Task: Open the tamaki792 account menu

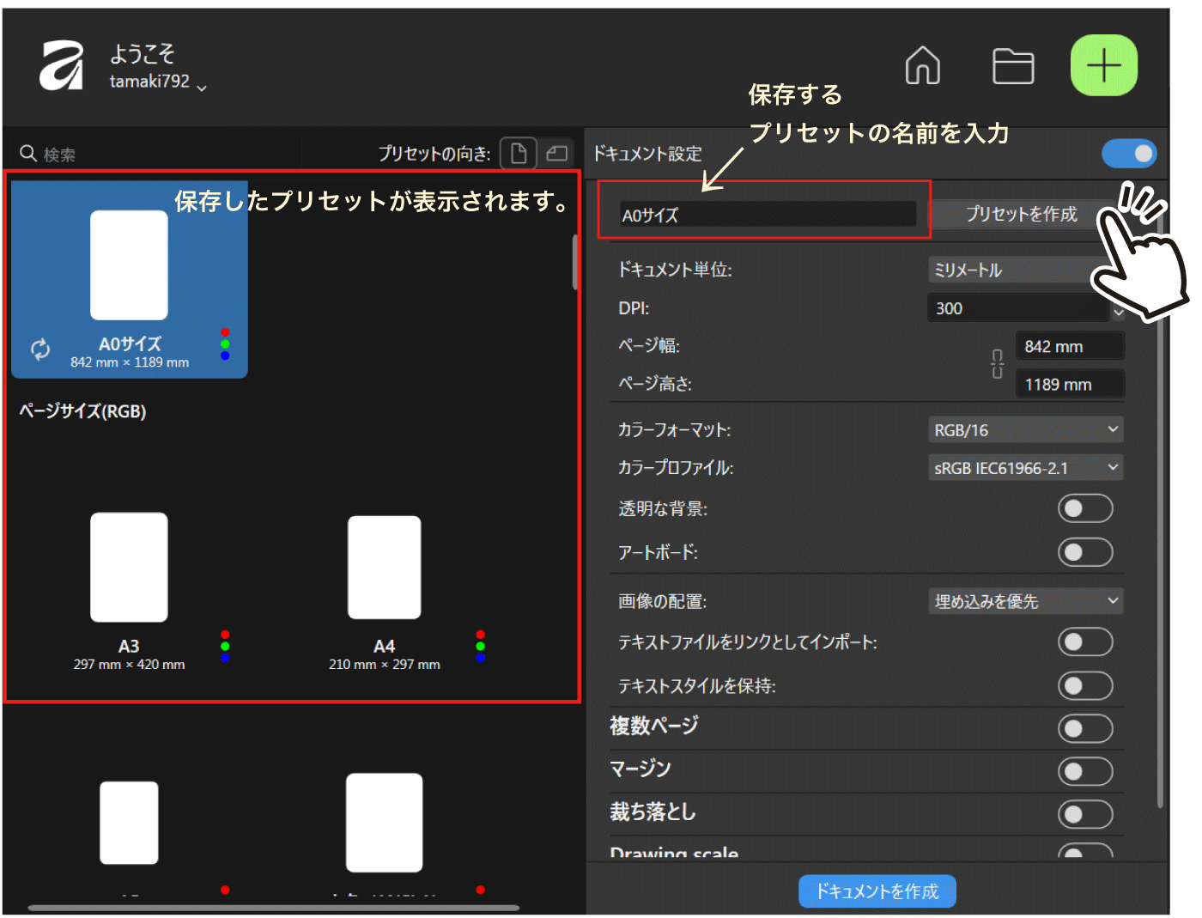Action: point(158,82)
